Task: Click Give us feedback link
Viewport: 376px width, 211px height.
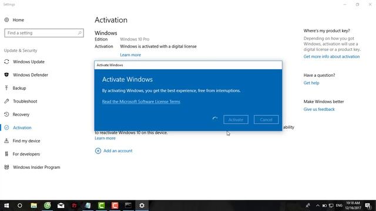Action: pos(319,109)
